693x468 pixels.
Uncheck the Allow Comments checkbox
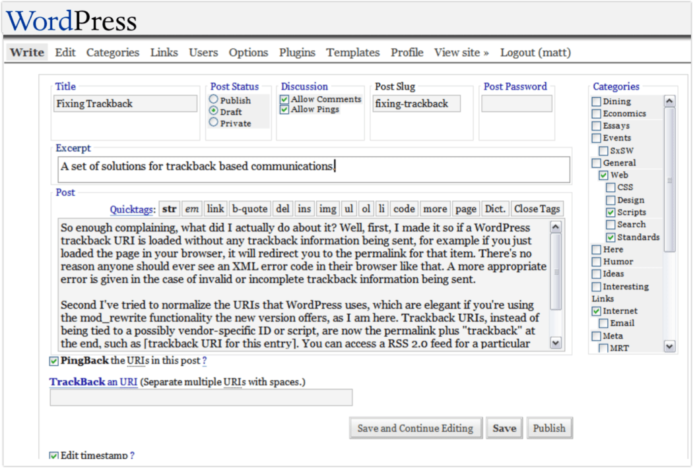(x=284, y=100)
